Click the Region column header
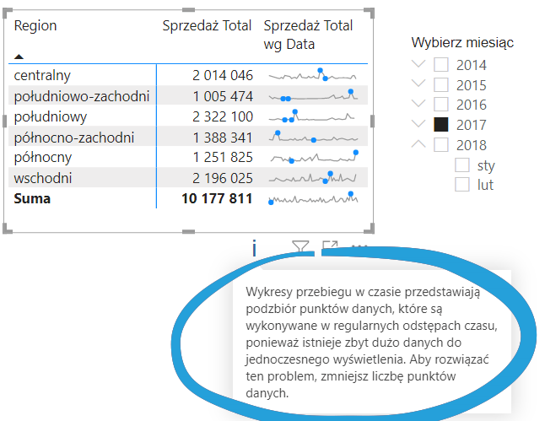 [x=35, y=25]
